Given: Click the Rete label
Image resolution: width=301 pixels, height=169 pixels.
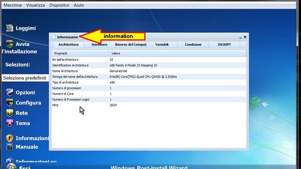Looking at the screenshot, I should (x=22, y=113).
